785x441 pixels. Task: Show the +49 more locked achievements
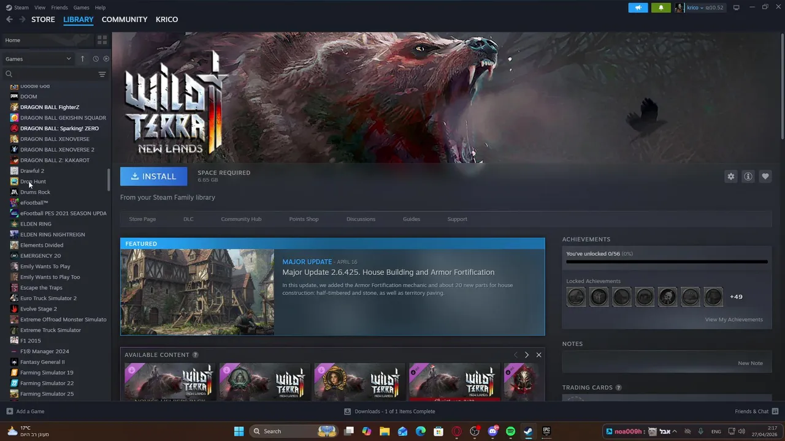coord(736,296)
